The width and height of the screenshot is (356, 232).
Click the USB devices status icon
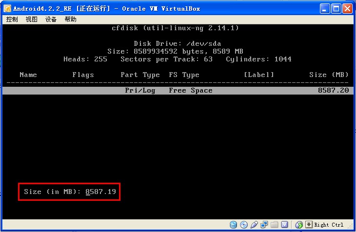click(254, 225)
